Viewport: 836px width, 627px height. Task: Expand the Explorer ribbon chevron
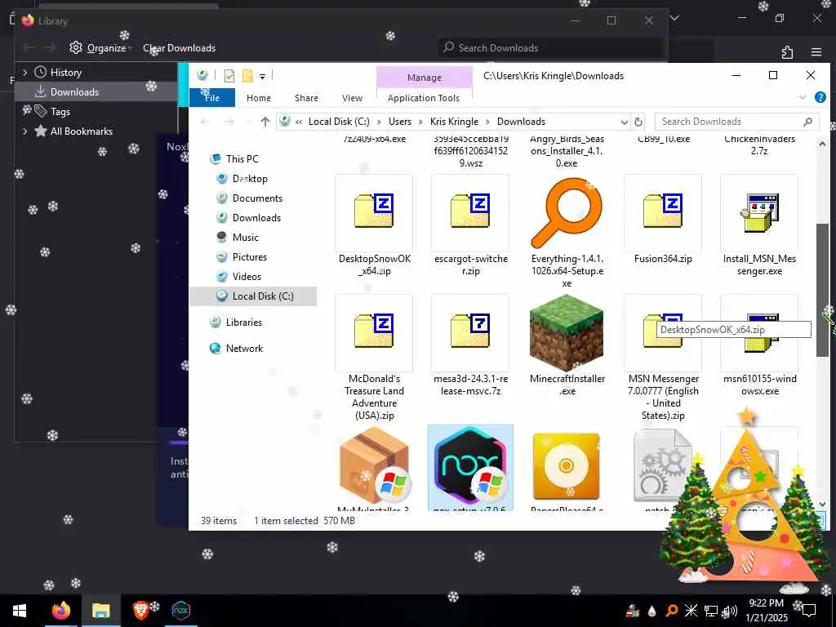[x=803, y=97]
